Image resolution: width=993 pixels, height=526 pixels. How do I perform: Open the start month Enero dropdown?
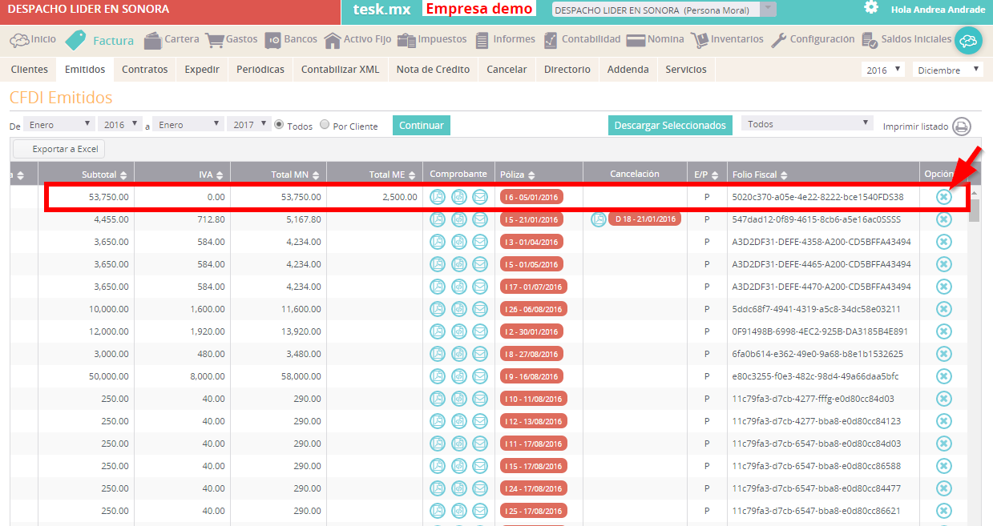[59, 125]
